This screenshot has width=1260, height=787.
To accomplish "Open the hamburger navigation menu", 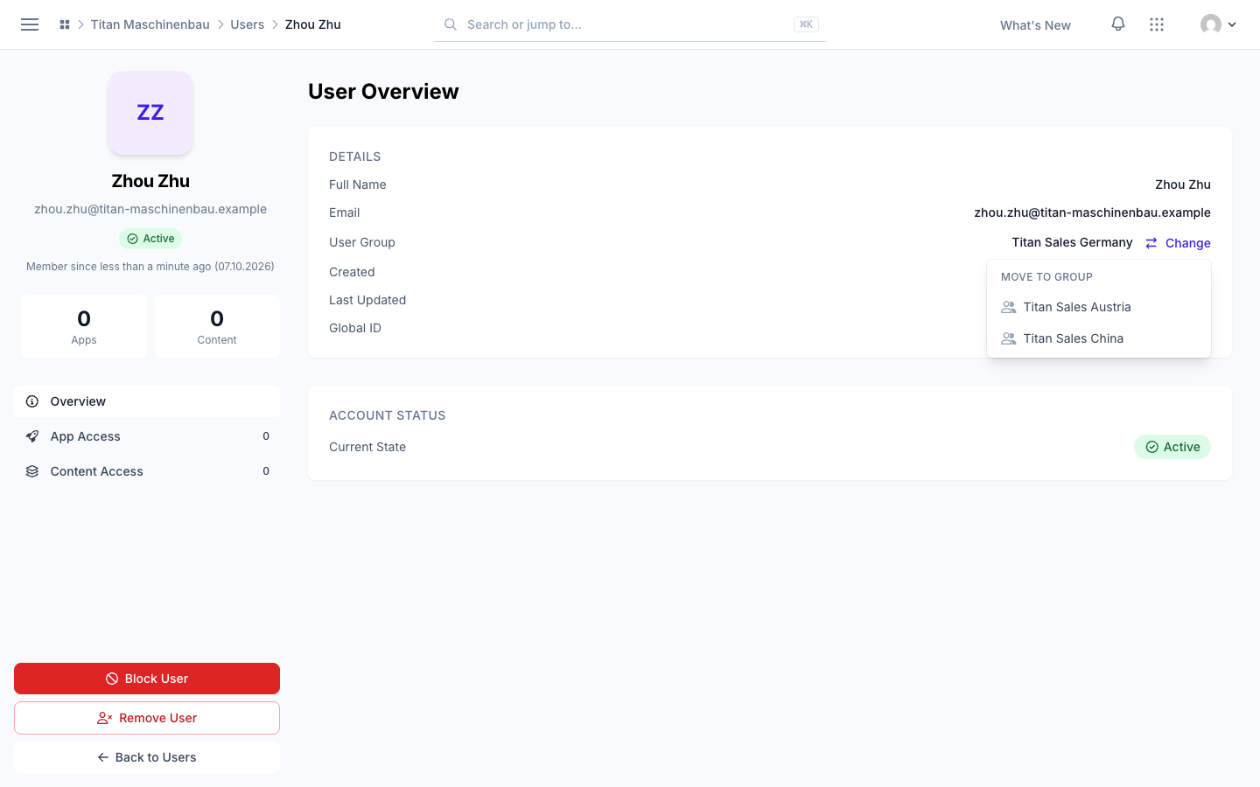I will (x=30, y=24).
